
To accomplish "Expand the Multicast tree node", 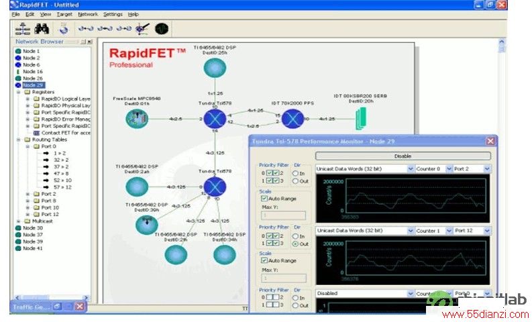I will coord(18,221).
